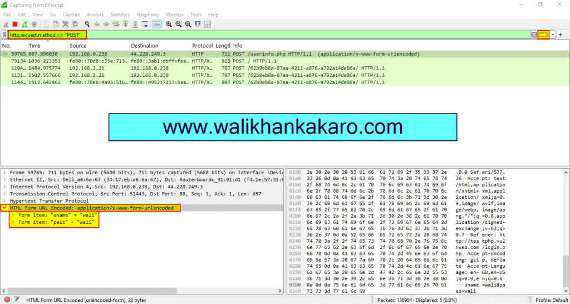Viewport: 570px width, 304px height.
Task: Open the File menu
Action: click(x=7, y=14)
